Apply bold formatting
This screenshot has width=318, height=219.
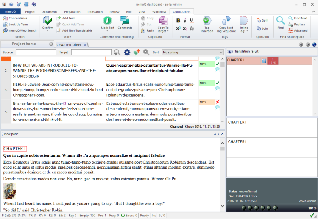(178, 20)
